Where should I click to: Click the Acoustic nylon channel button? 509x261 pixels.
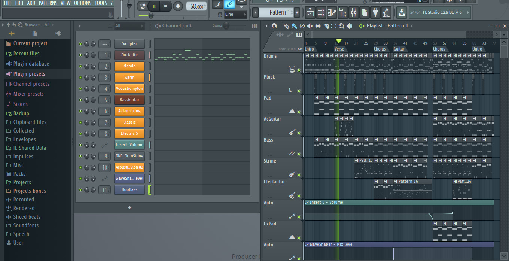[x=129, y=89]
